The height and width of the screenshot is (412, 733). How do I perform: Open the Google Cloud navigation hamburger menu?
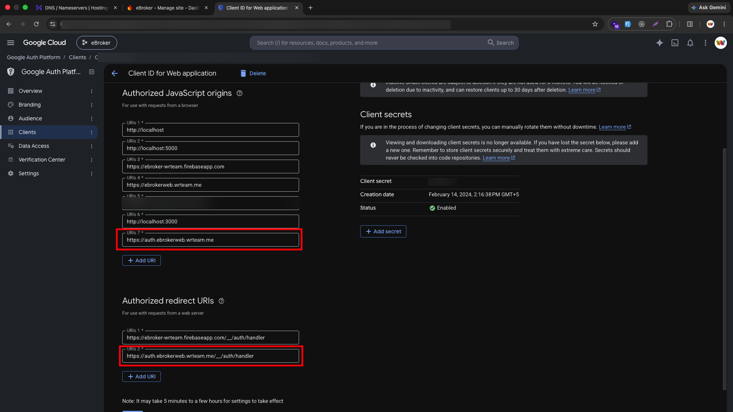[x=11, y=43]
